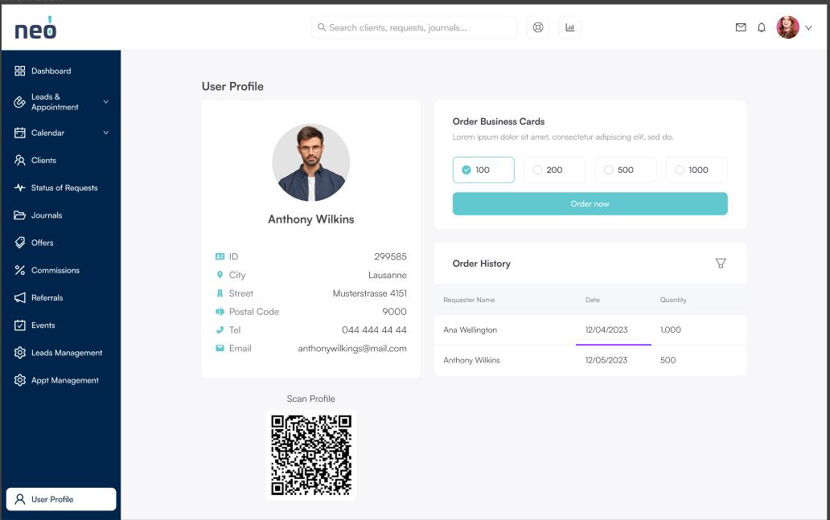
Task: Choose the 1000 cards quantity option
Action: tap(696, 170)
